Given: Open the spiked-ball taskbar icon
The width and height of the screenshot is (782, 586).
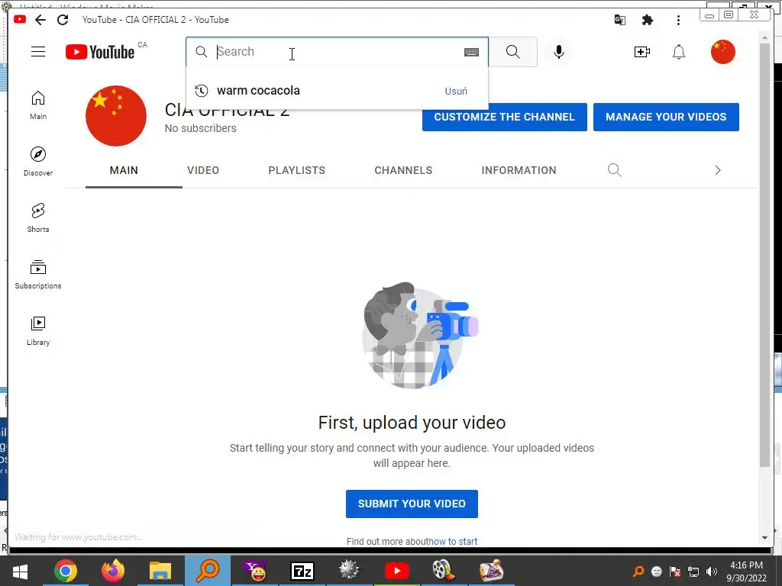Looking at the screenshot, I should [349, 571].
